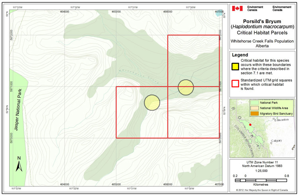The image size is (299, 196).
Task: Select the eastern yellow critical habitat circle
Action: (x=186, y=87)
